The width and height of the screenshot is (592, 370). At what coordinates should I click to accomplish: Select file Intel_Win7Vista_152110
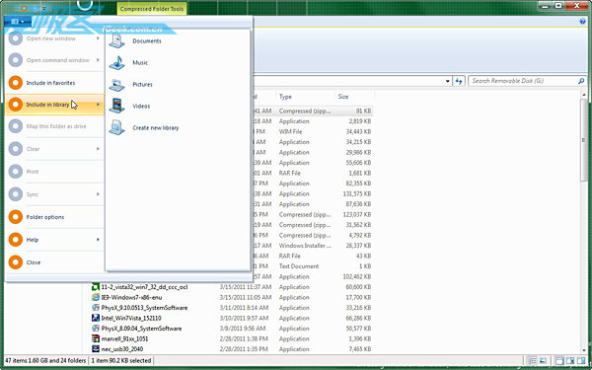point(131,319)
